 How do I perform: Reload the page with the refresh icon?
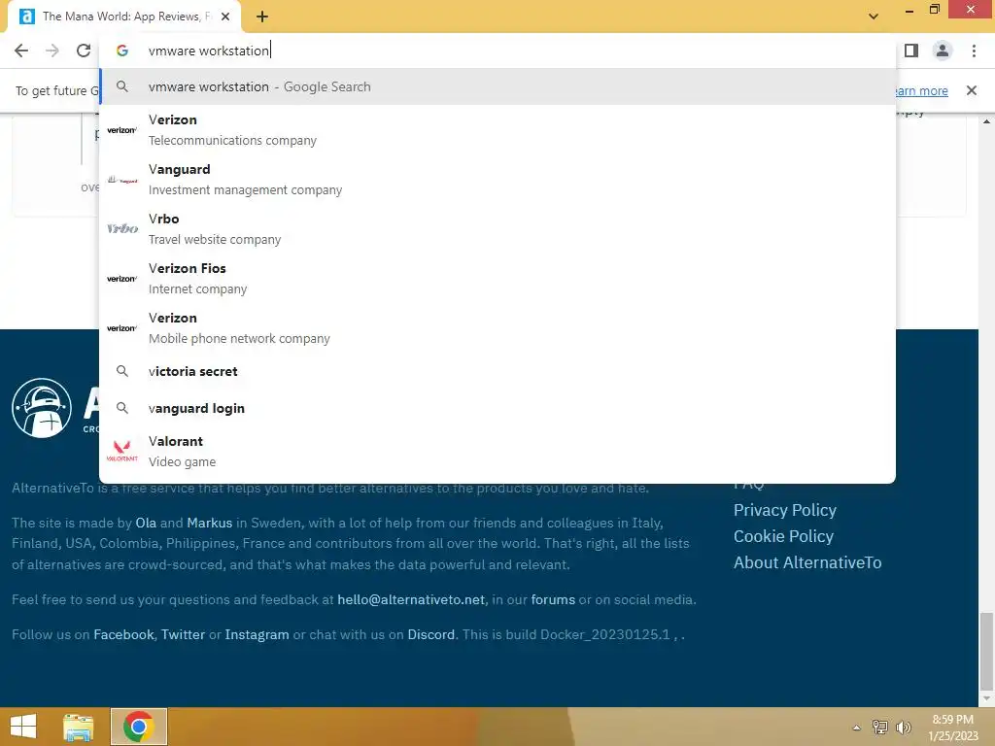pos(84,51)
